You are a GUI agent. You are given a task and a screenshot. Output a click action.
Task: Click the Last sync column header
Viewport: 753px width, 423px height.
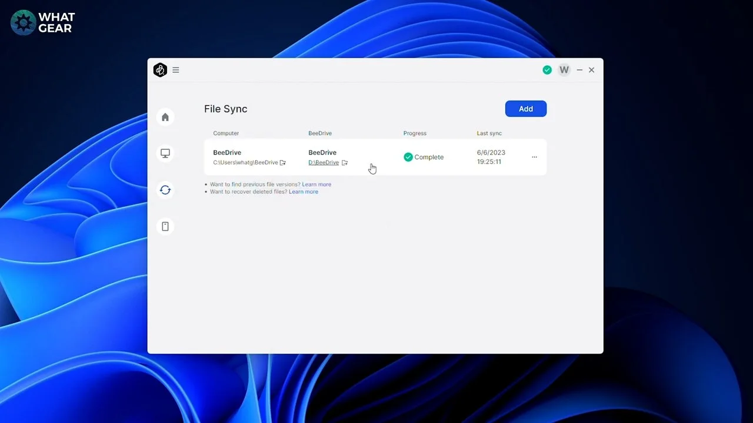(489, 133)
